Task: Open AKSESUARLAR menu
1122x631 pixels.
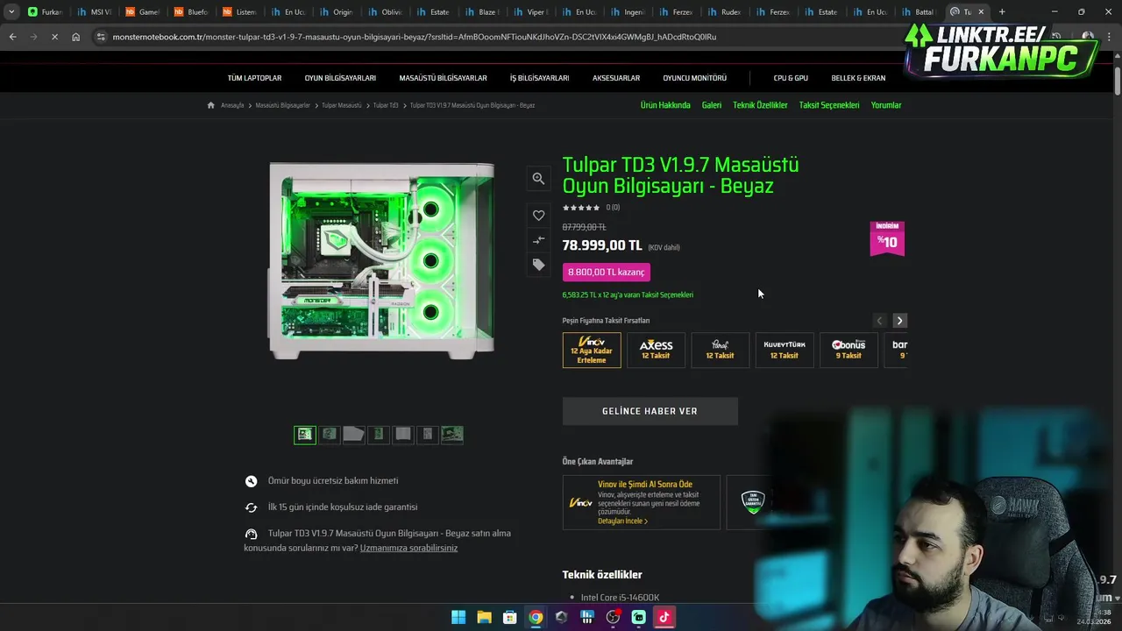Action: click(x=616, y=78)
